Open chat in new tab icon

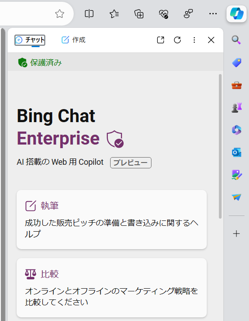(x=160, y=40)
